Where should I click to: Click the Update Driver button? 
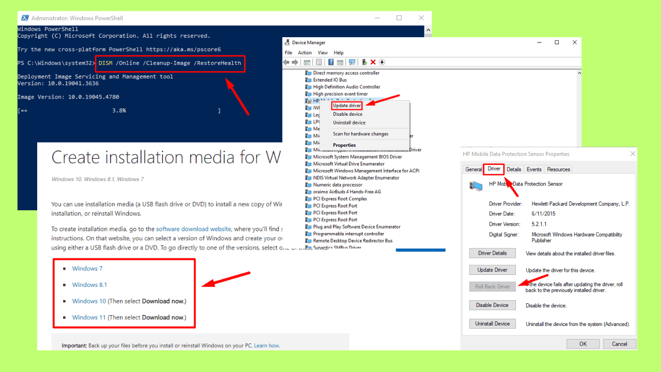492,270
